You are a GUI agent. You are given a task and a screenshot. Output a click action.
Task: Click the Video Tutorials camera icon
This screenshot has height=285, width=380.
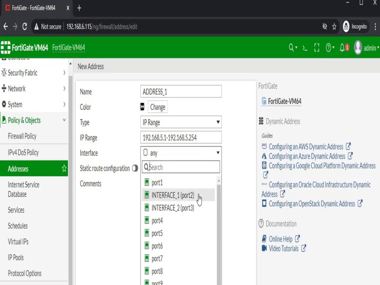click(264, 248)
